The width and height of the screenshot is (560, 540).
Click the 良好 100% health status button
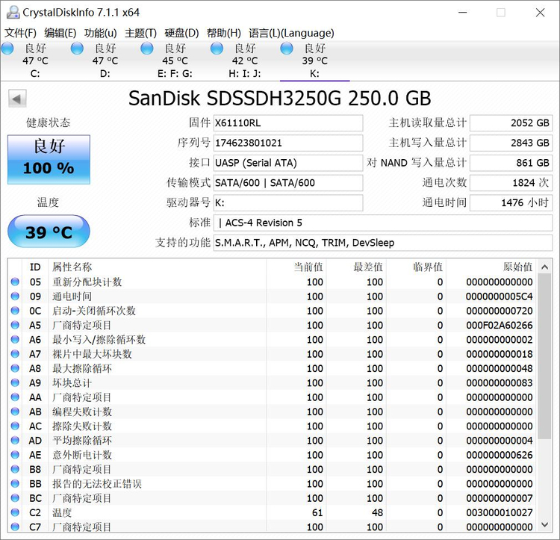pyautogui.click(x=49, y=159)
